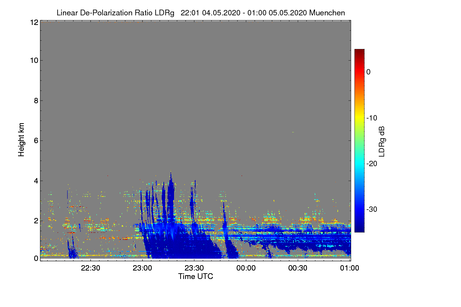Click the colorbar value label '-30'
Viewport: 461px width, 307px height.
coord(371,209)
